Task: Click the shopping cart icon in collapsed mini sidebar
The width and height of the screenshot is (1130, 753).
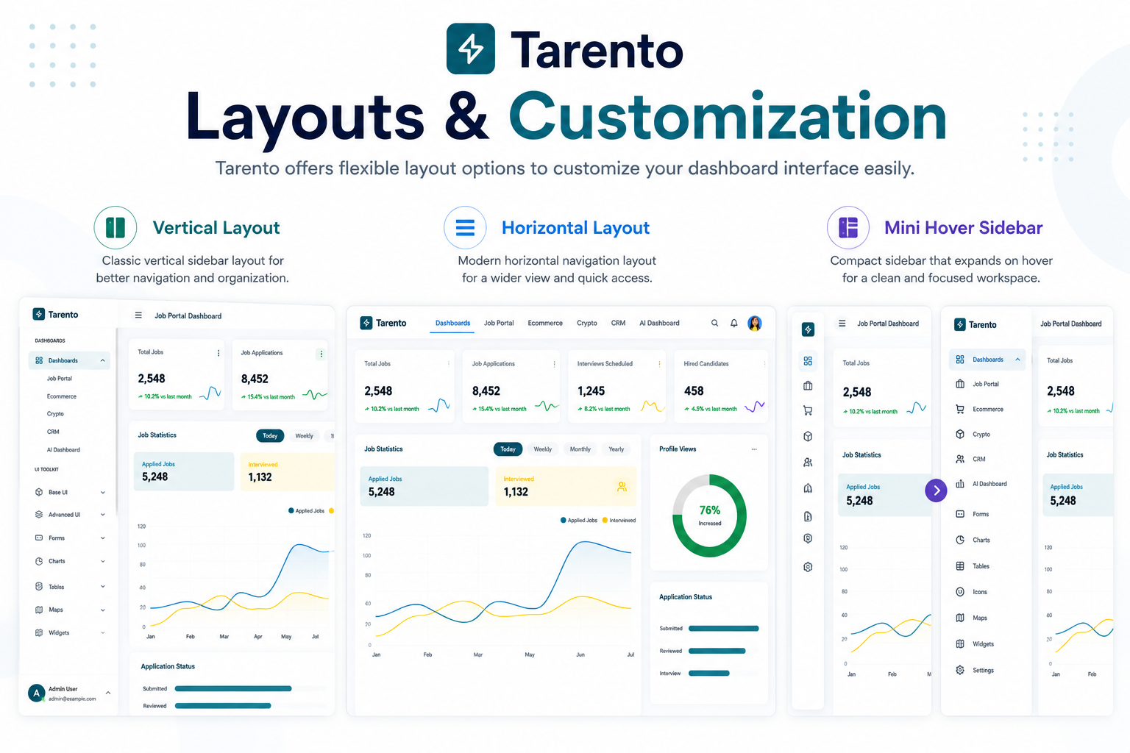Action: [808, 410]
